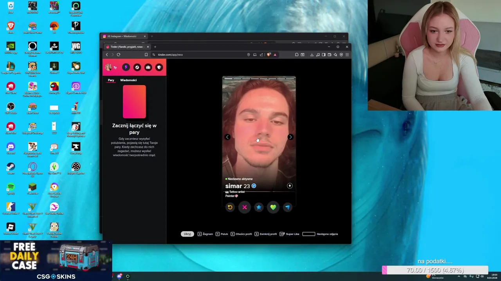Click the Polub shortcut hint
Image resolution: width=501 pixels, height=281 pixels.
tap(222, 234)
